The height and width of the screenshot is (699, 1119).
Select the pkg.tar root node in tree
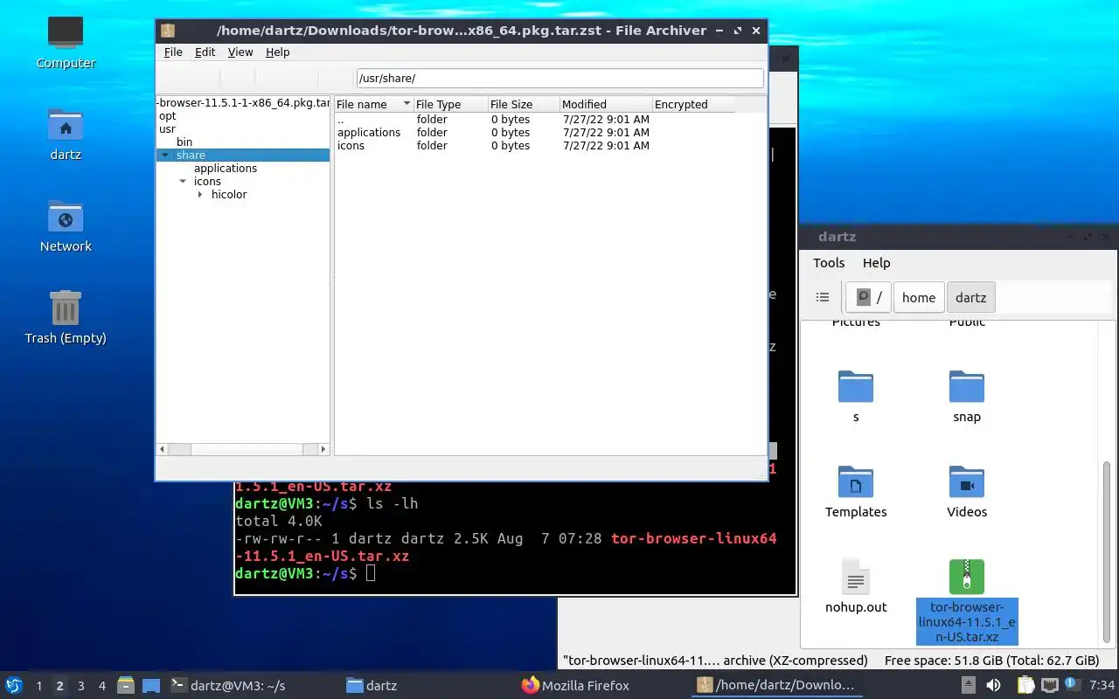click(x=243, y=103)
